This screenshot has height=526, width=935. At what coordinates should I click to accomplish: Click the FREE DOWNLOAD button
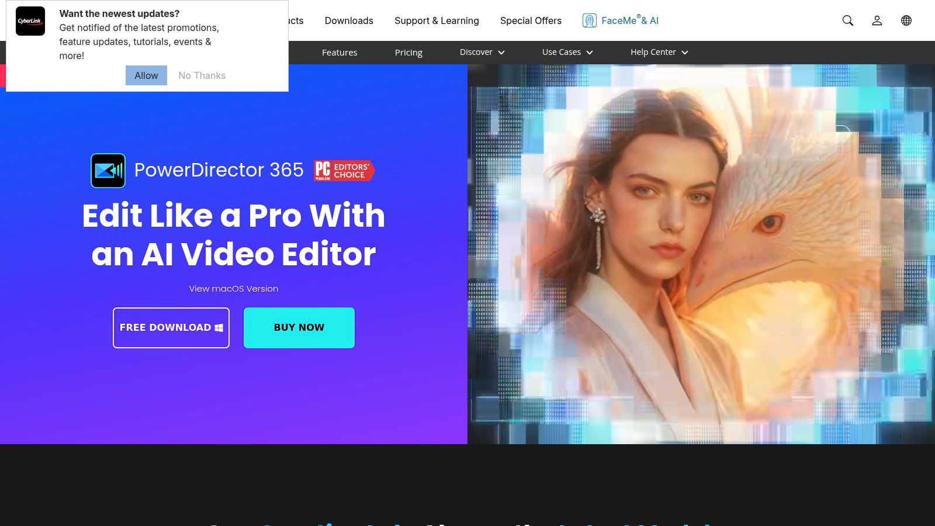pyautogui.click(x=171, y=328)
